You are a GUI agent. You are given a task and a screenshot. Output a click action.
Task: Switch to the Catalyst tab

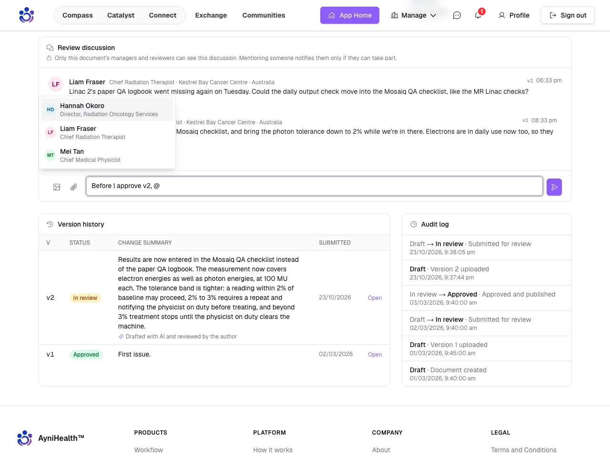point(121,15)
